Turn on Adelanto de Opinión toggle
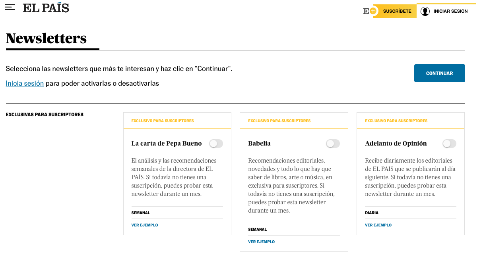The image size is (483, 255). pos(449,144)
